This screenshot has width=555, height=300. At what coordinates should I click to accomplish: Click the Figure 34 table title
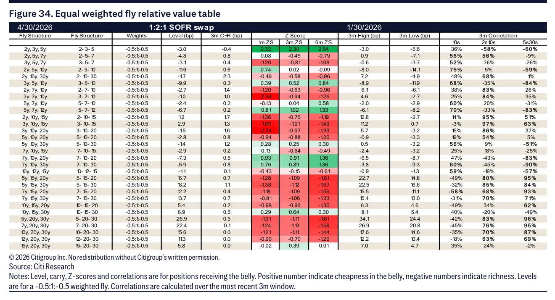point(115,14)
